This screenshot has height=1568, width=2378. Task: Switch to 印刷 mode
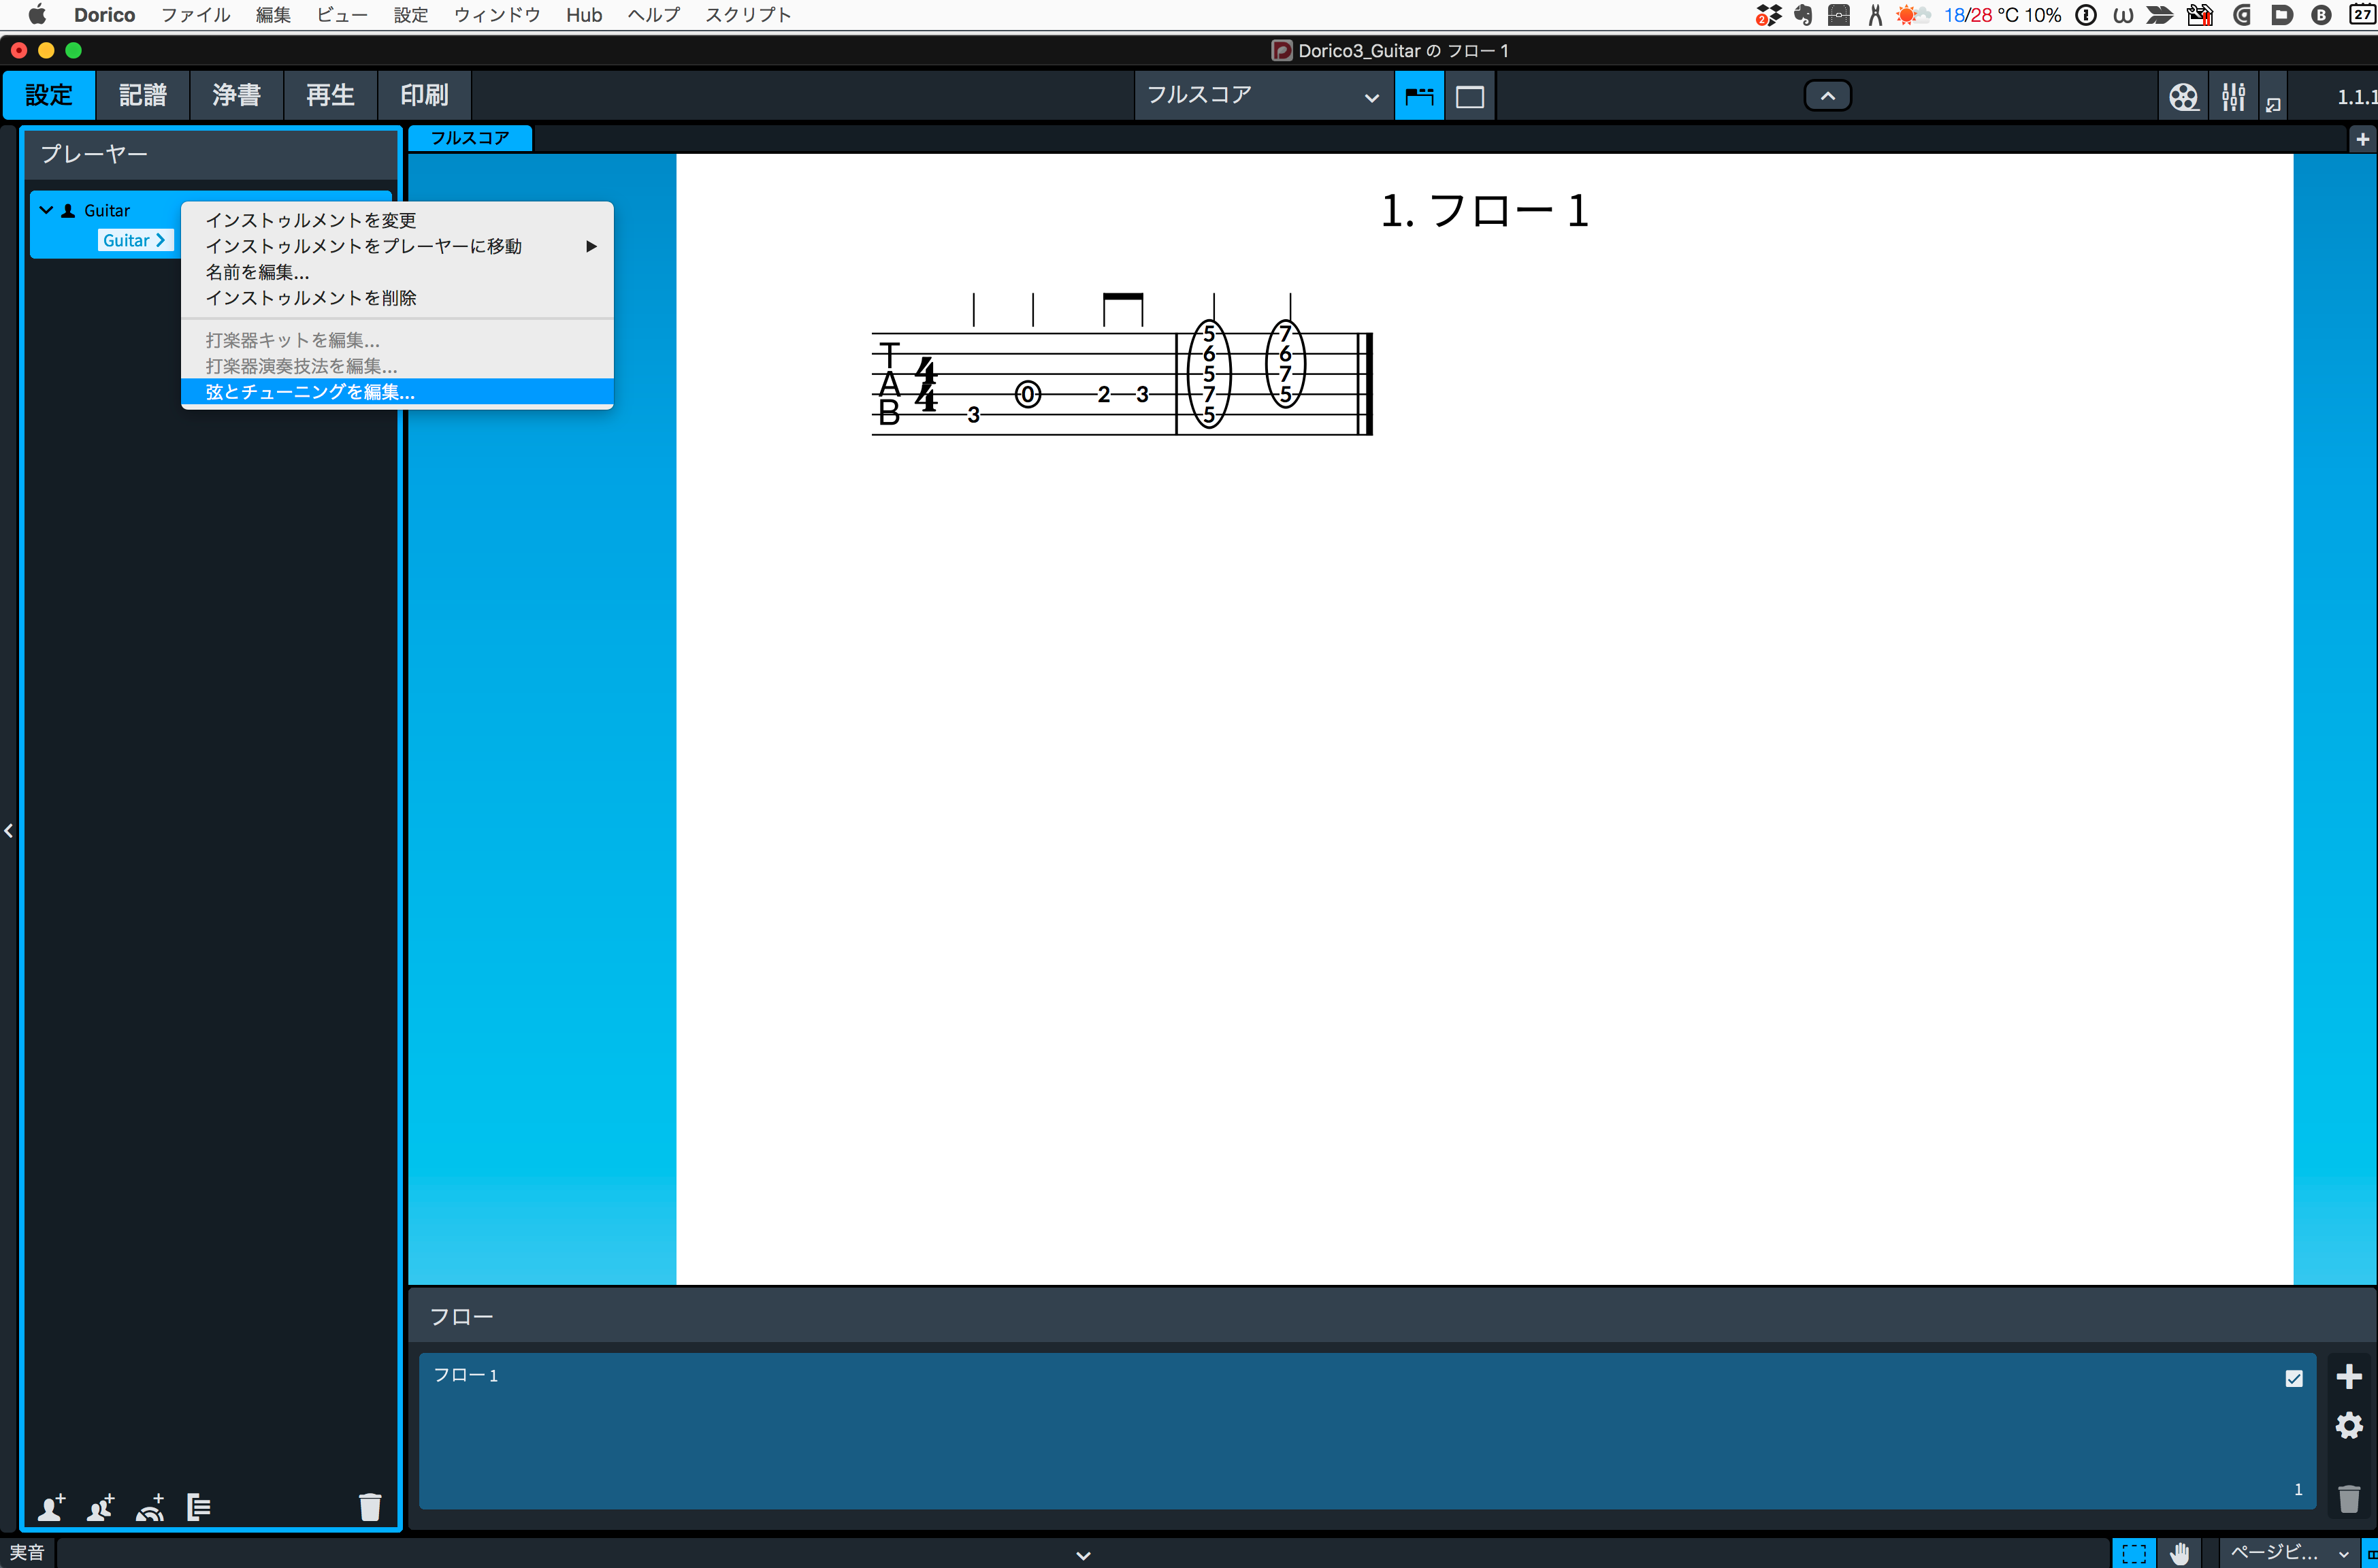coord(424,95)
